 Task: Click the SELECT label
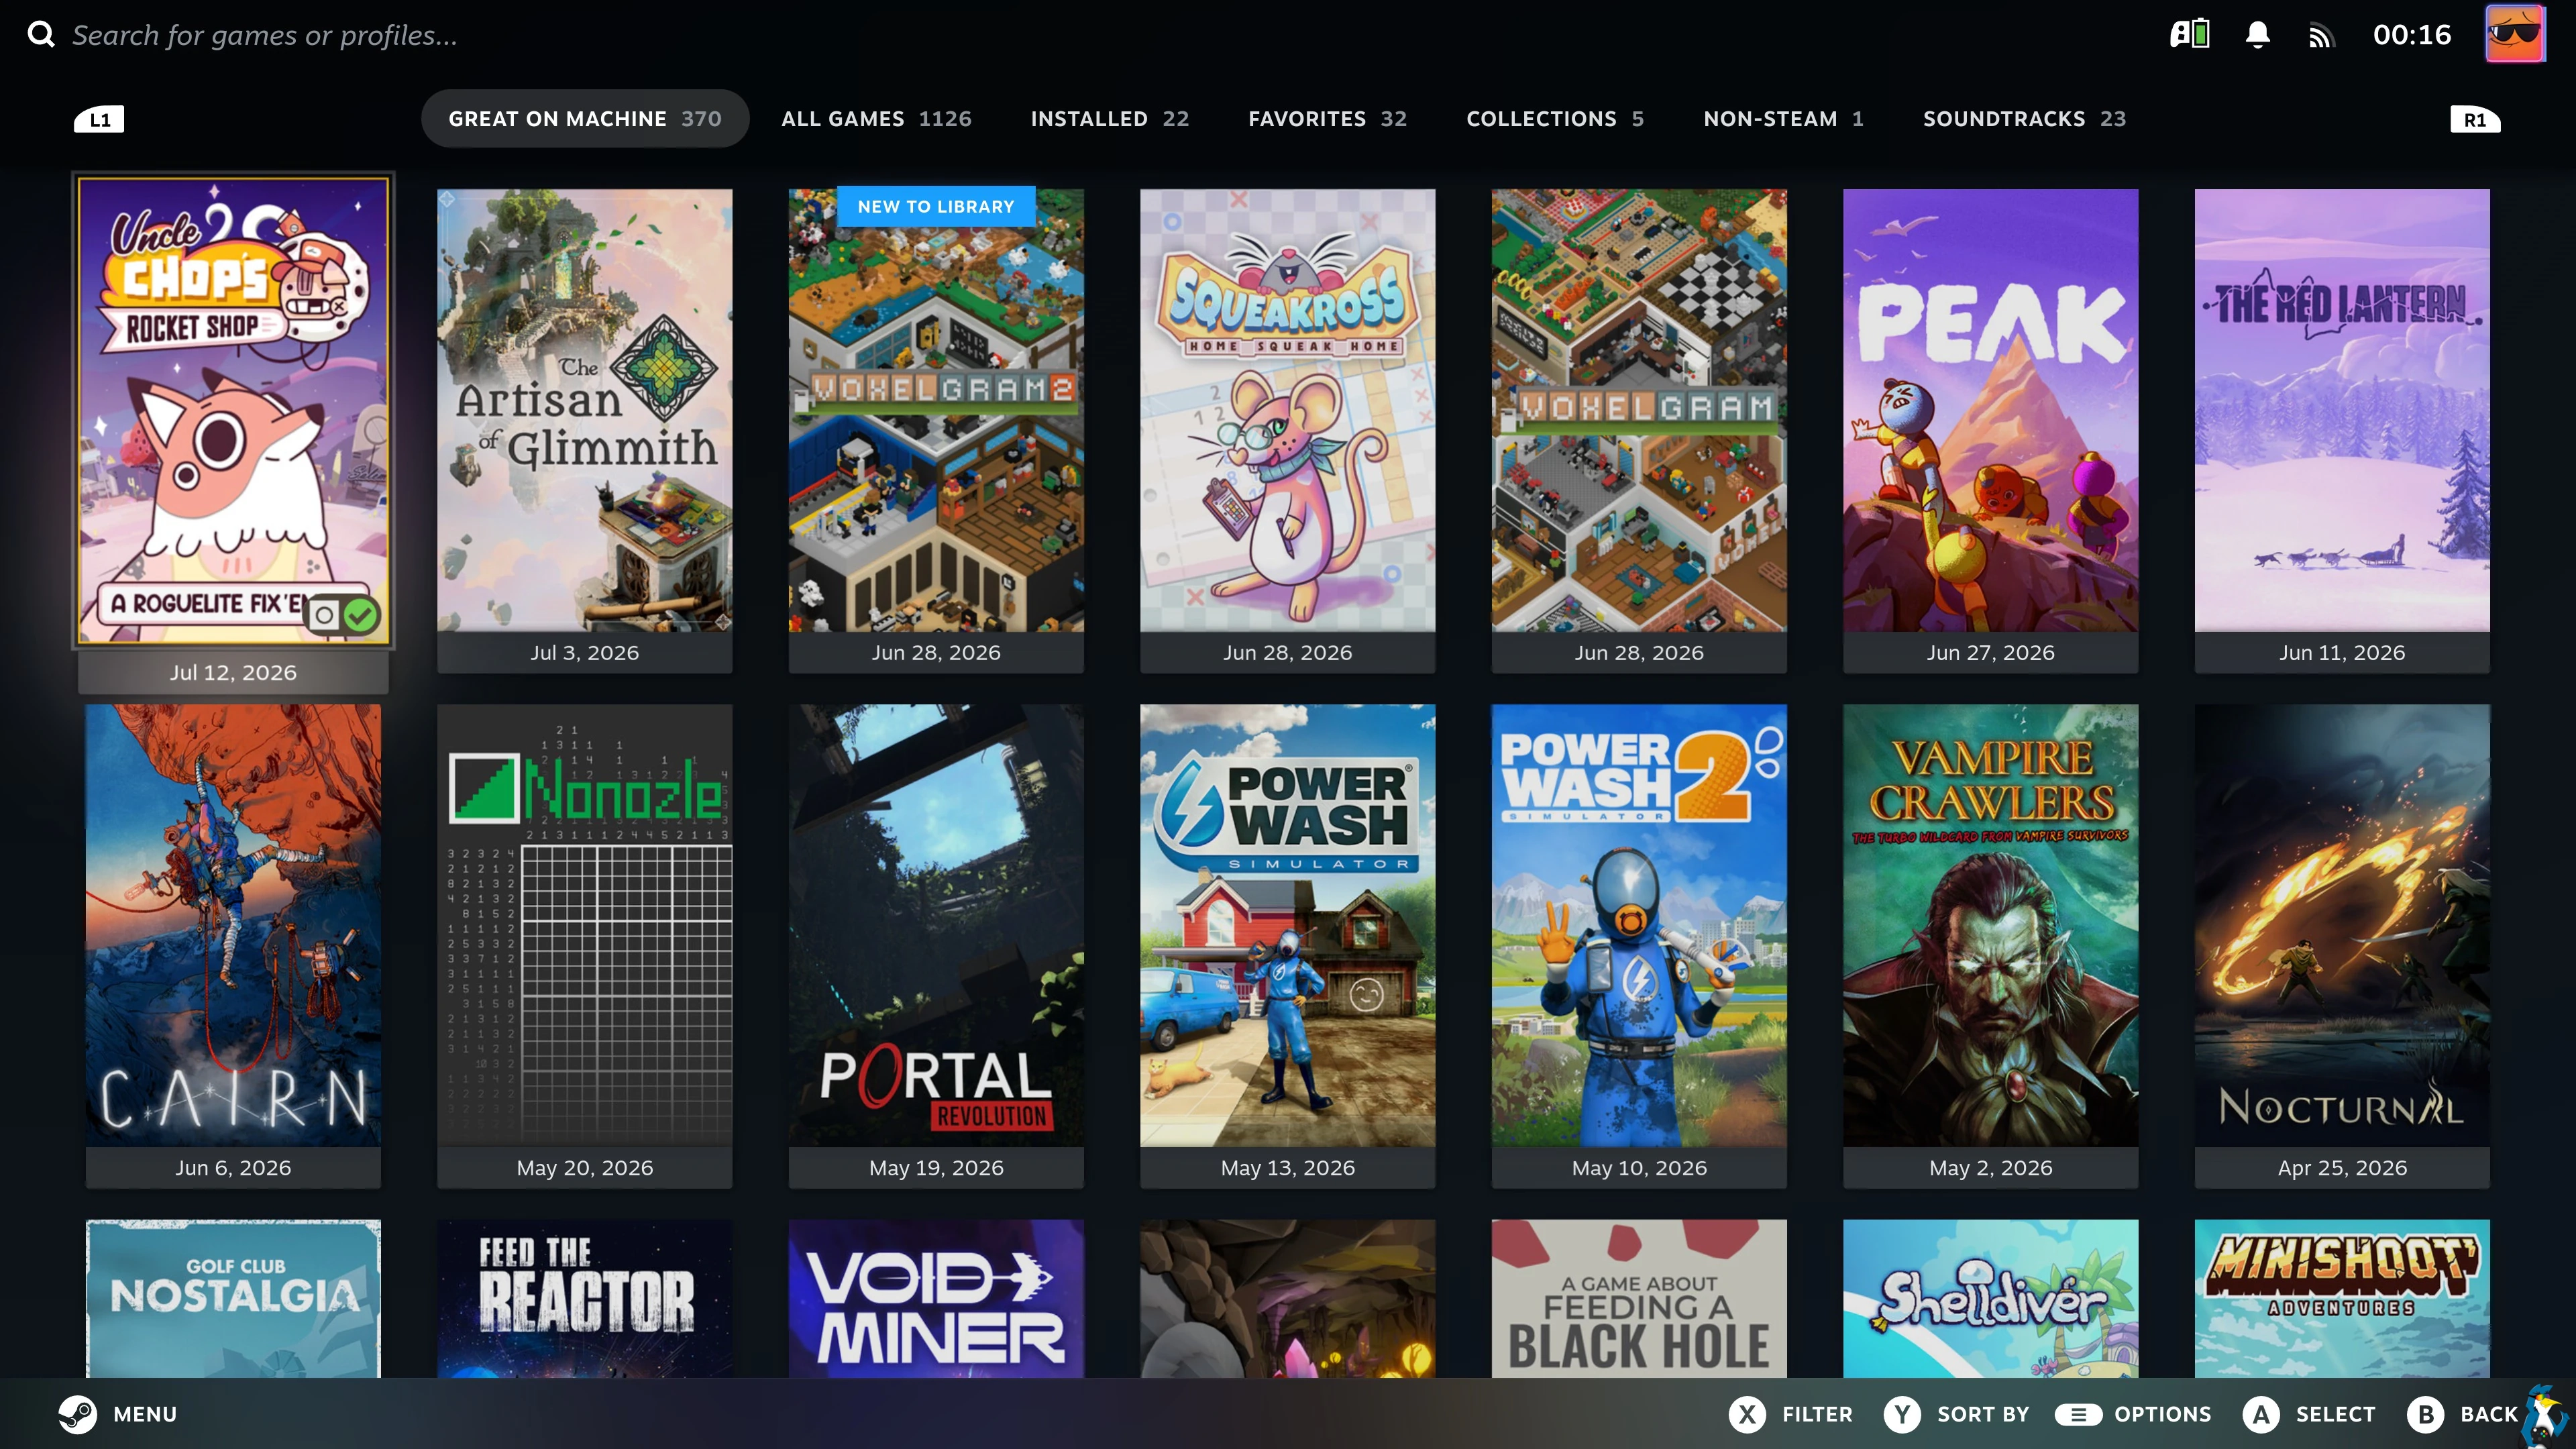tap(2335, 1414)
